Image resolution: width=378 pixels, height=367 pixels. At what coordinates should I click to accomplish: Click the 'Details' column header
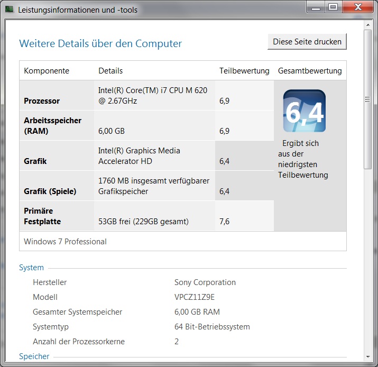(x=110, y=71)
